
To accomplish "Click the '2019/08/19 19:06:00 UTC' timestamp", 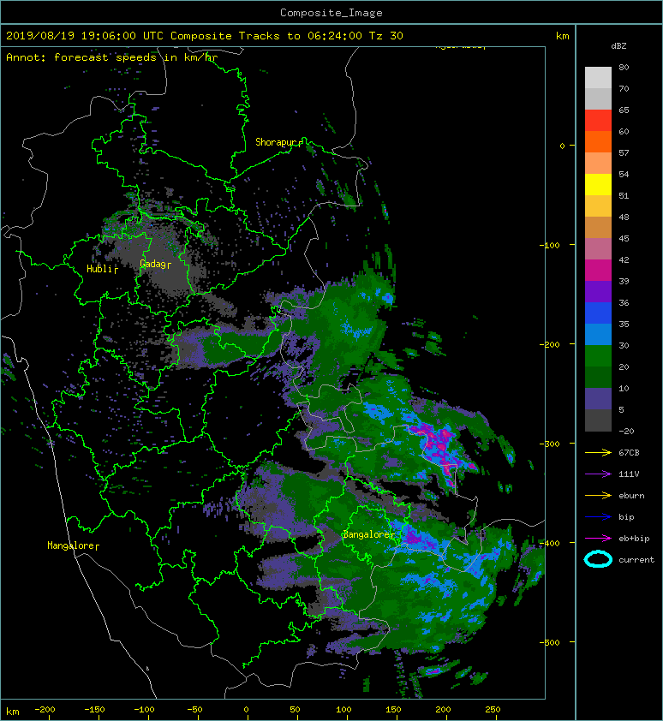I will click(85, 36).
